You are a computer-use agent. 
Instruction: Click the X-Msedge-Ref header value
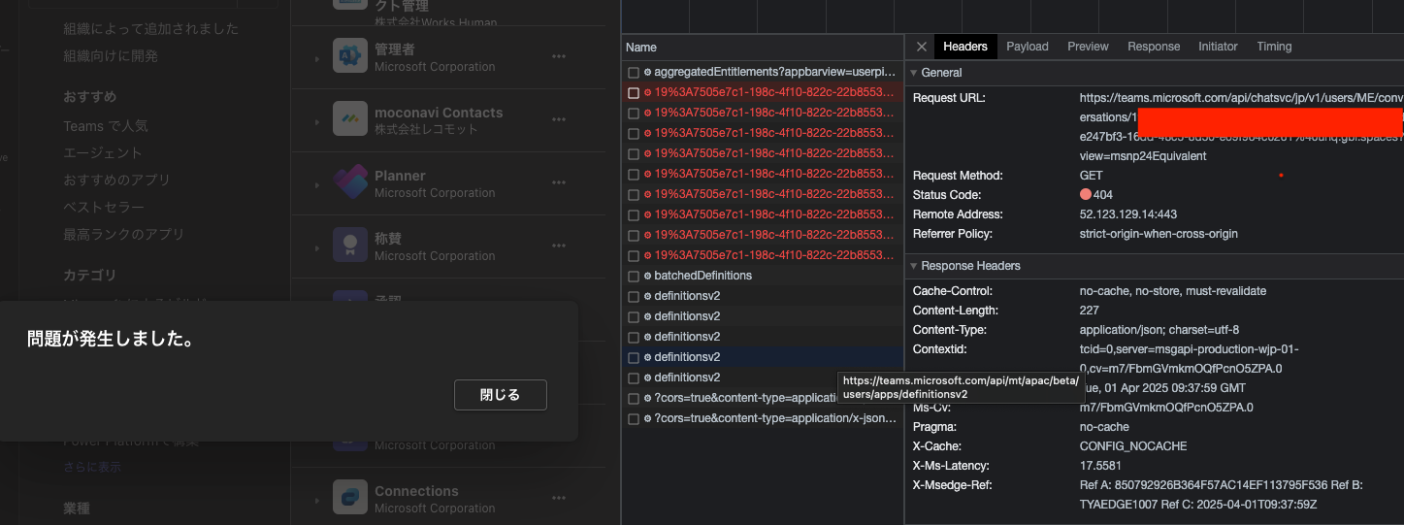pyautogui.click(x=1221, y=495)
